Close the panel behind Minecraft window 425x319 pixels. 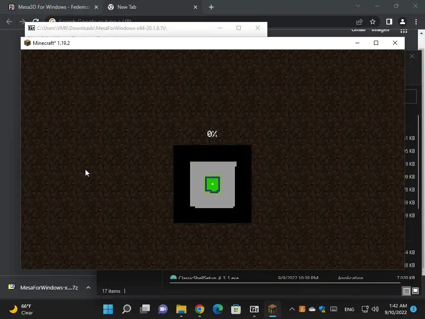point(412,56)
